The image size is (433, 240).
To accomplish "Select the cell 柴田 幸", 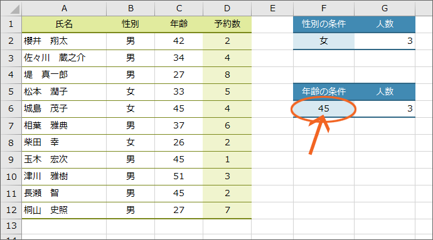I will click(x=64, y=143).
